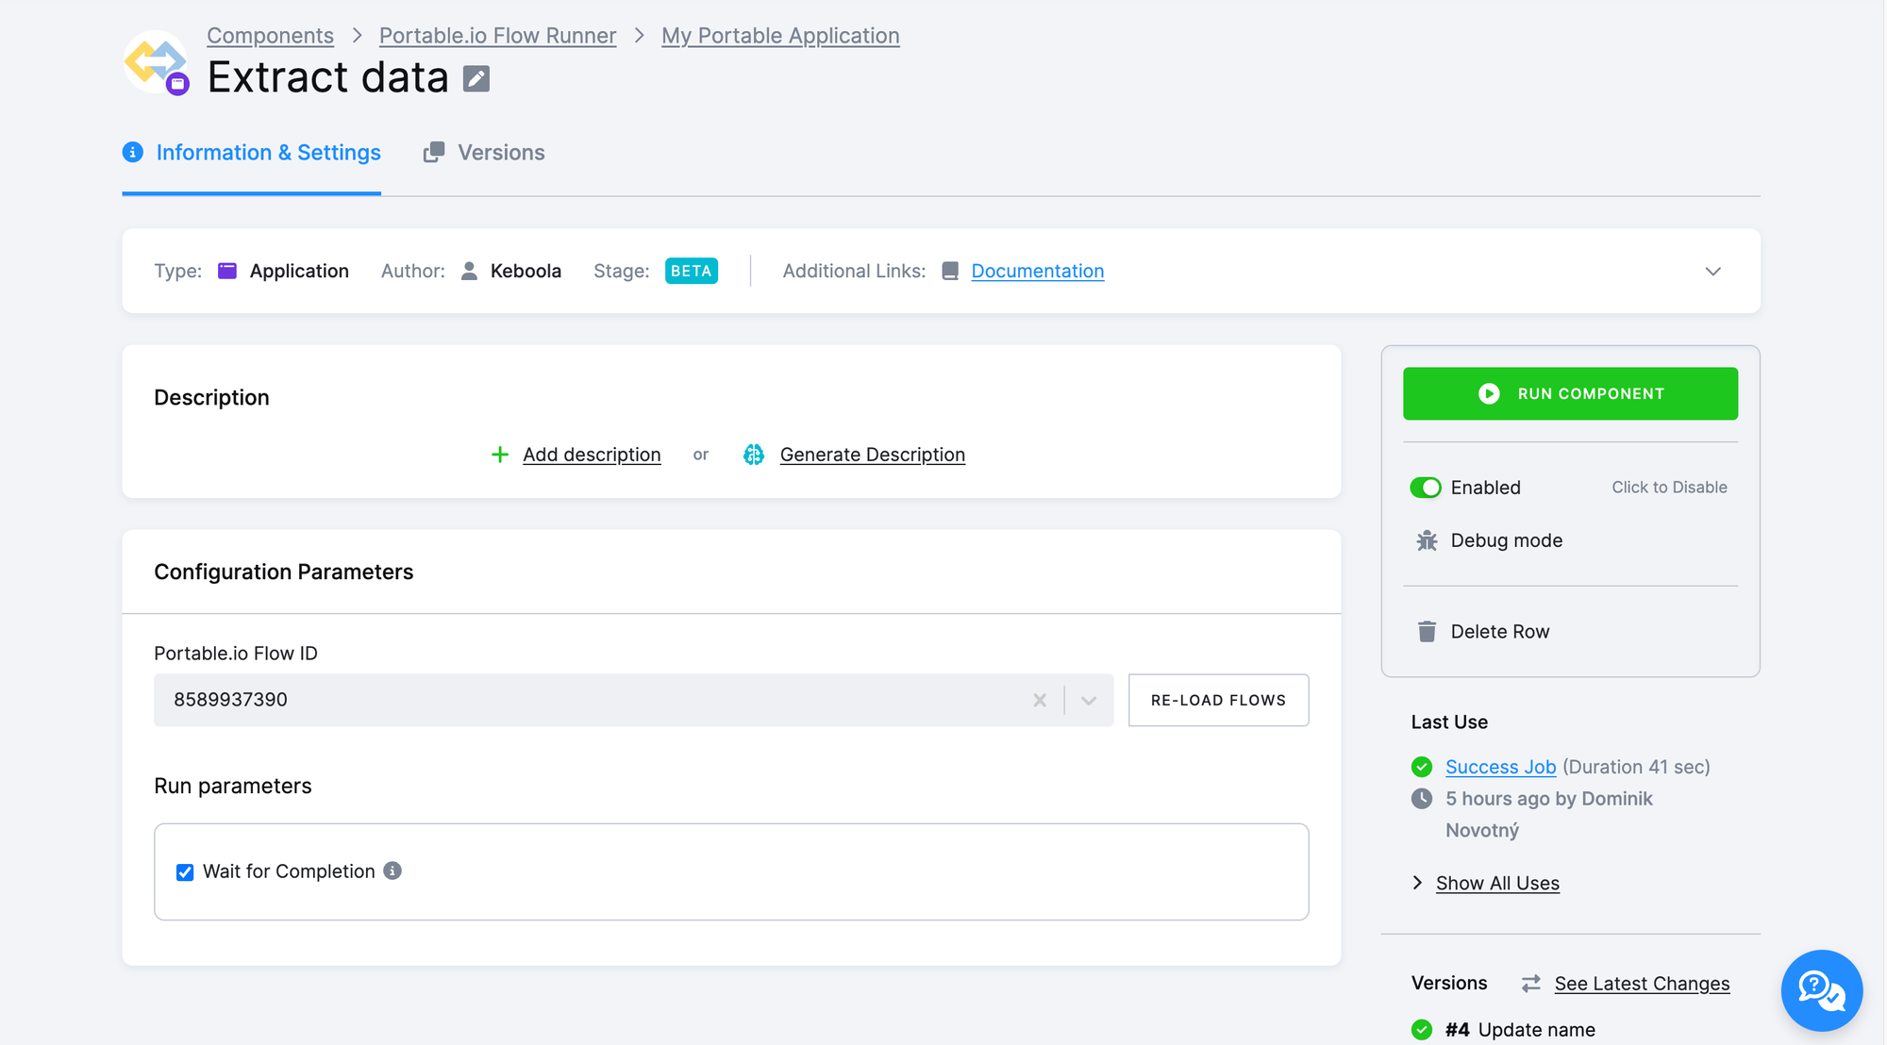Click the Generate Description brain icon

click(753, 454)
